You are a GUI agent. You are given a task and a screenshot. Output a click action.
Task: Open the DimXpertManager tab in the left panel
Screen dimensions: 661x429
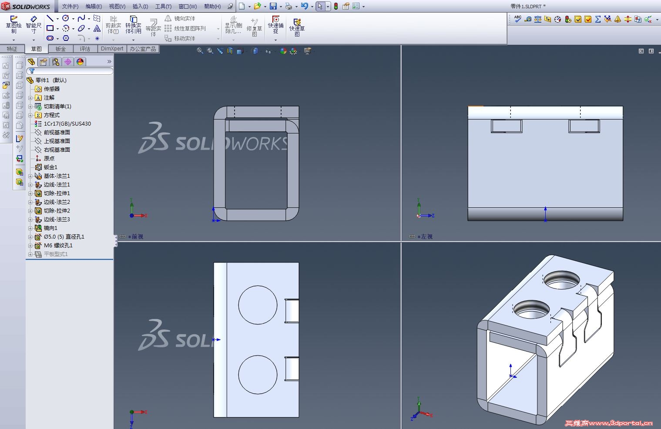pyautogui.click(x=68, y=62)
